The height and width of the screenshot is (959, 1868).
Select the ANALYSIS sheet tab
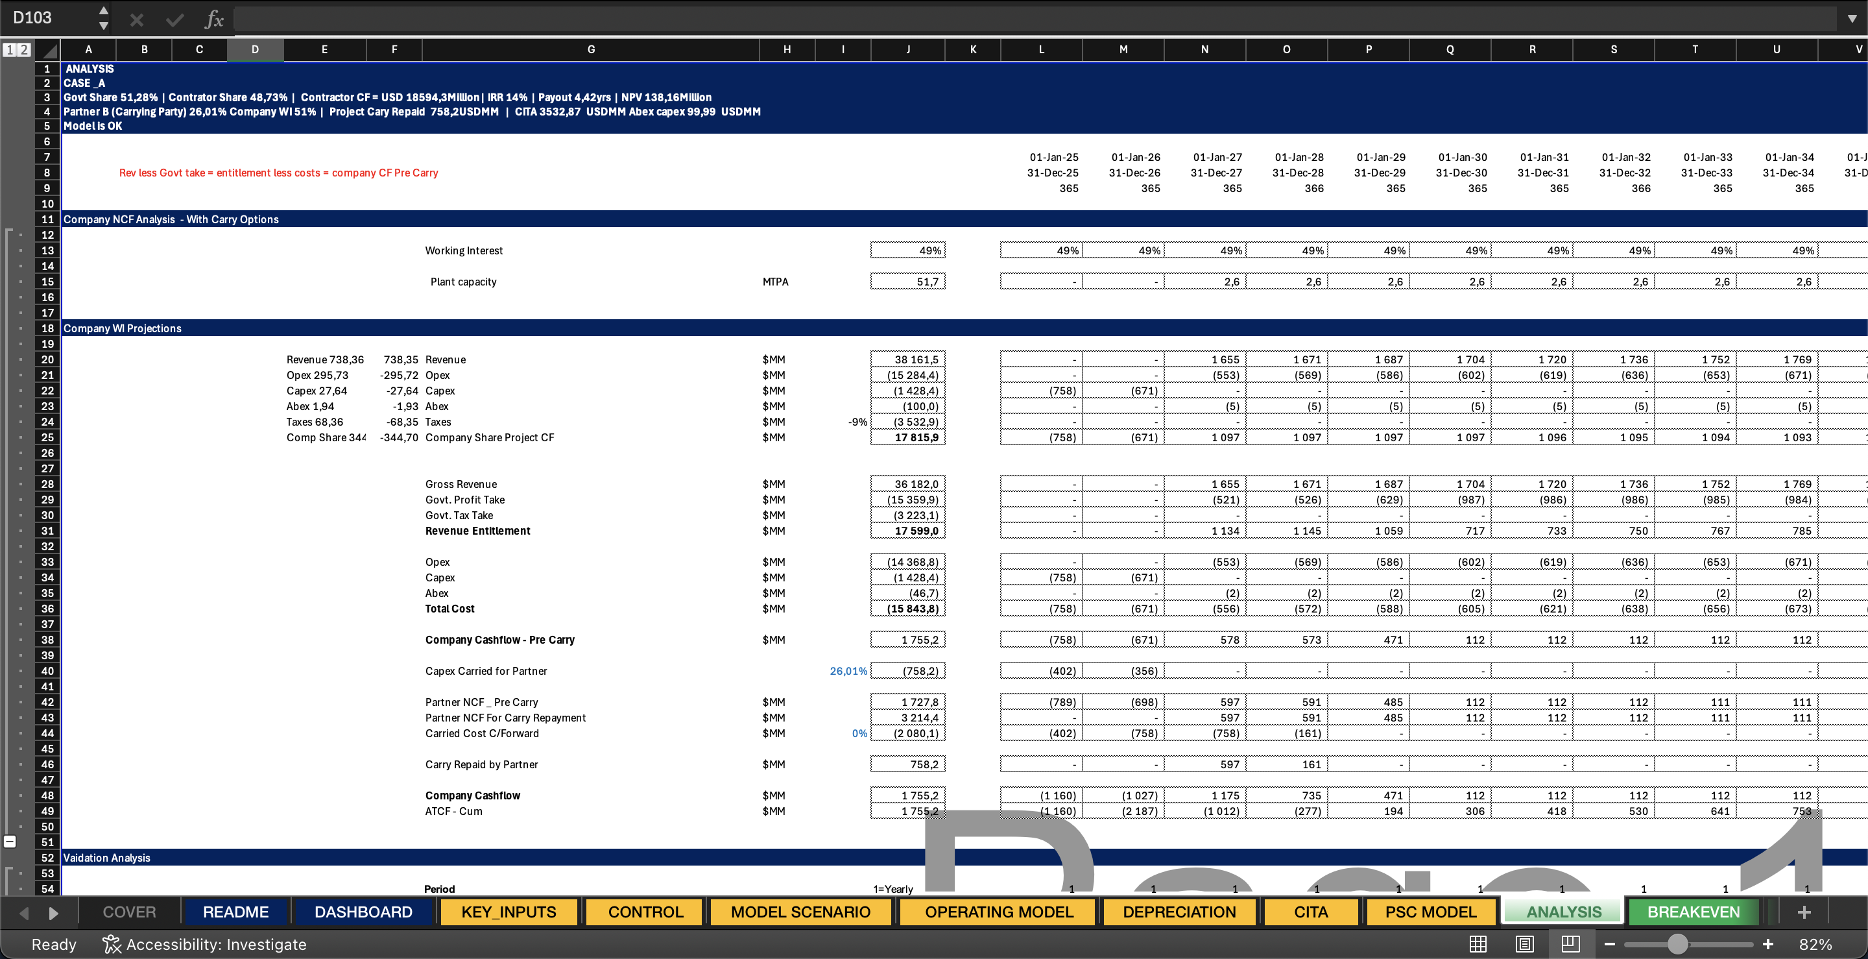point(1563,912)
